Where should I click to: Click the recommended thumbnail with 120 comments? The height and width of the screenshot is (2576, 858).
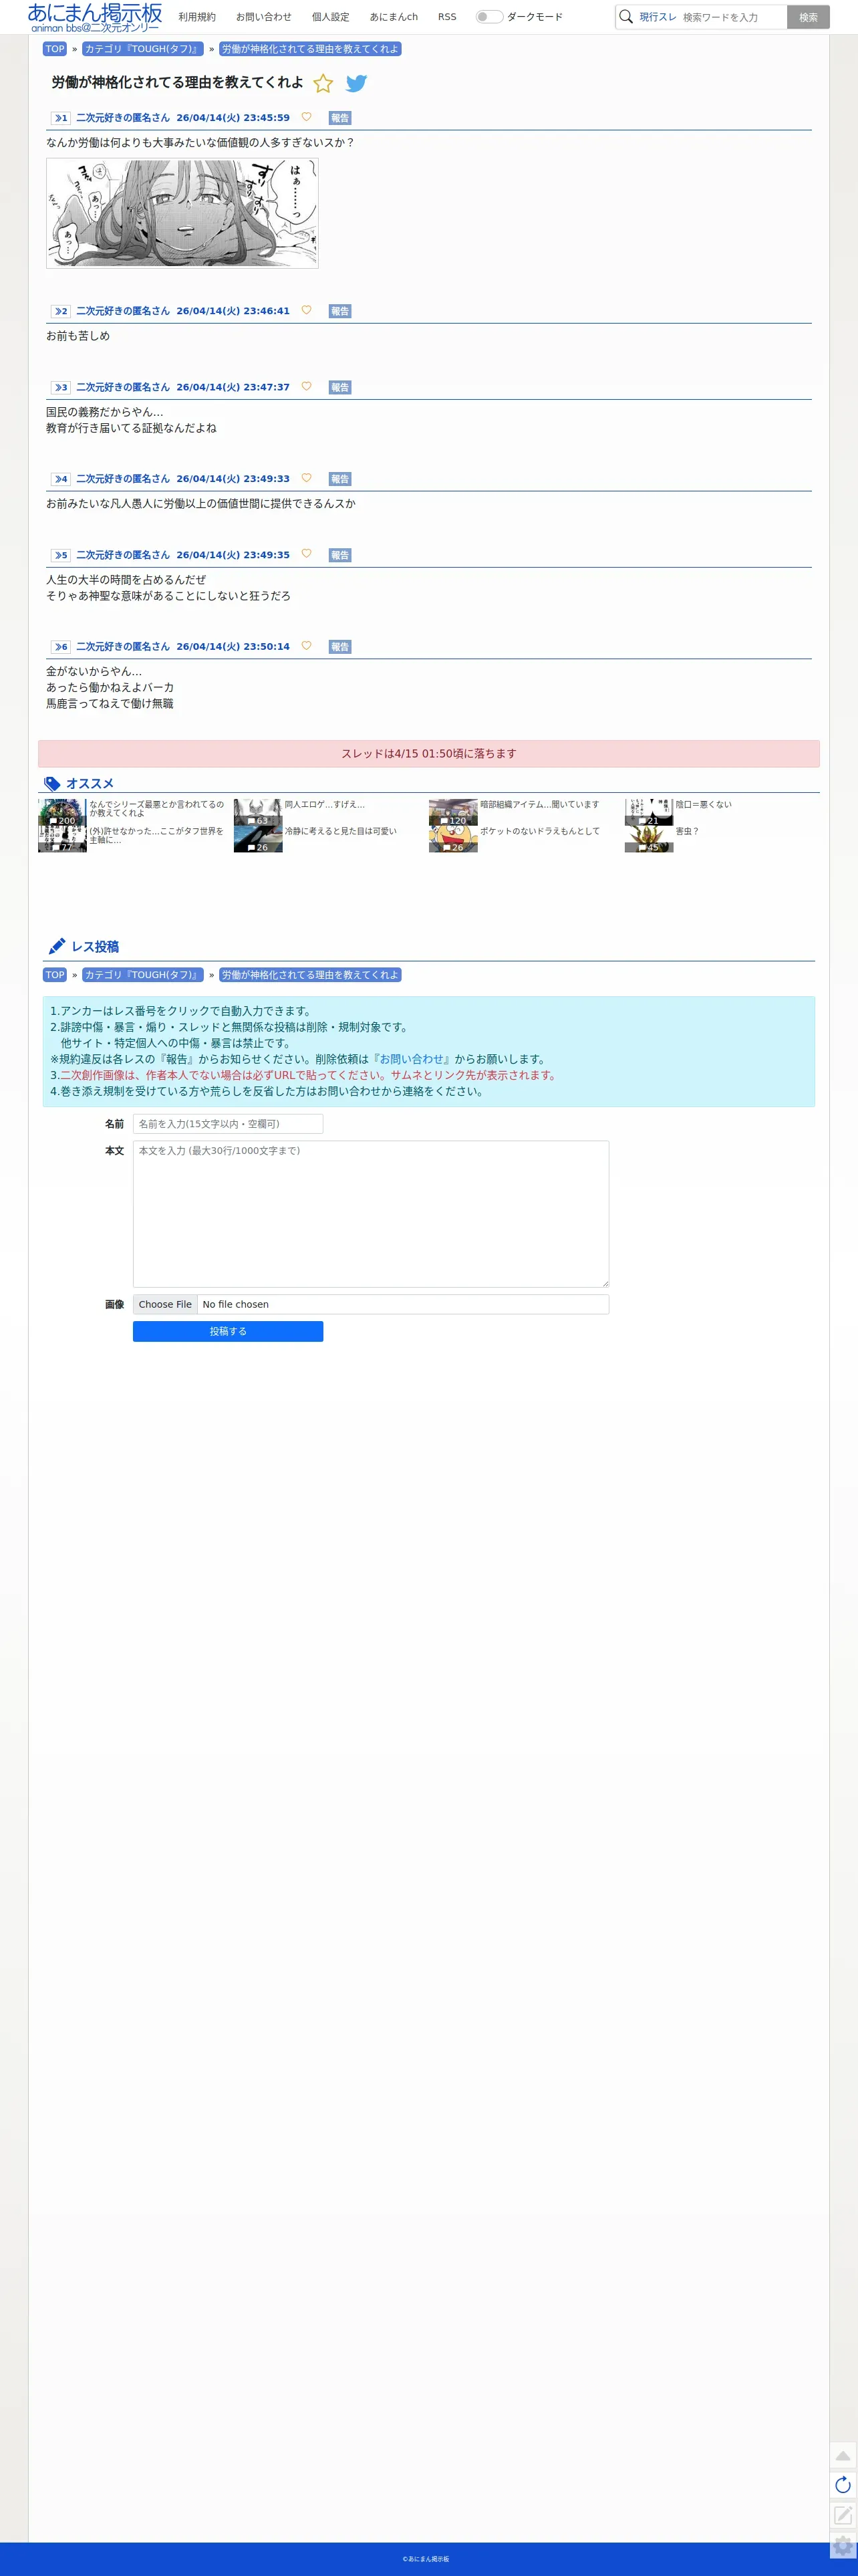[453, 812]
